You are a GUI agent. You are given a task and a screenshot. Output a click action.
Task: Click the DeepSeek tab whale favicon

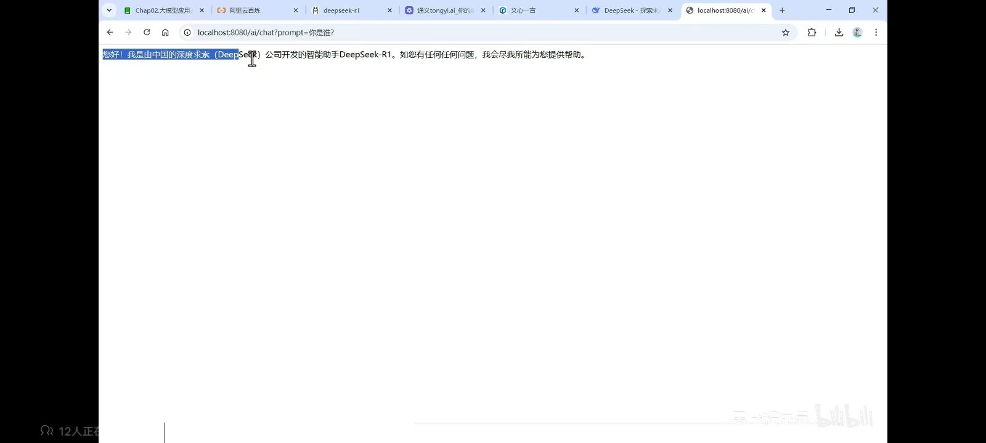[596, 10]
